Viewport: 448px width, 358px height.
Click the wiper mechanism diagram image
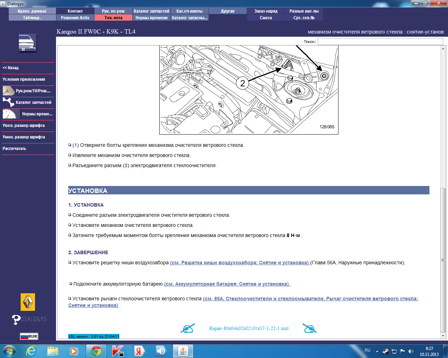pos(249,89)
